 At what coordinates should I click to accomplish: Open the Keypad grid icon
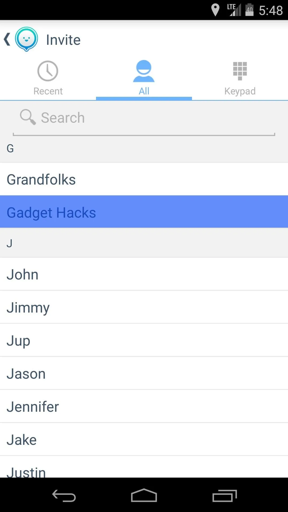pyautogui.click(x=240, y=71)
